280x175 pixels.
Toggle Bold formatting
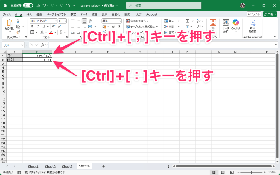(x=32, y=26)
